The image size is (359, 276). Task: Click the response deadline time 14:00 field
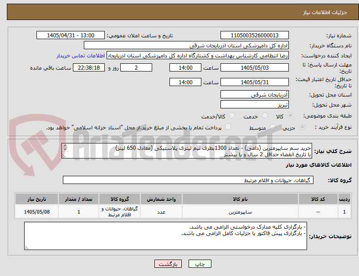[x=185, y=67]
